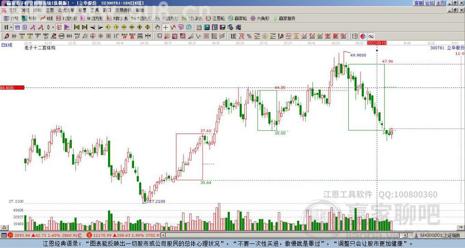
Task: Select the percent % tool icon
Action: (249, 36)
